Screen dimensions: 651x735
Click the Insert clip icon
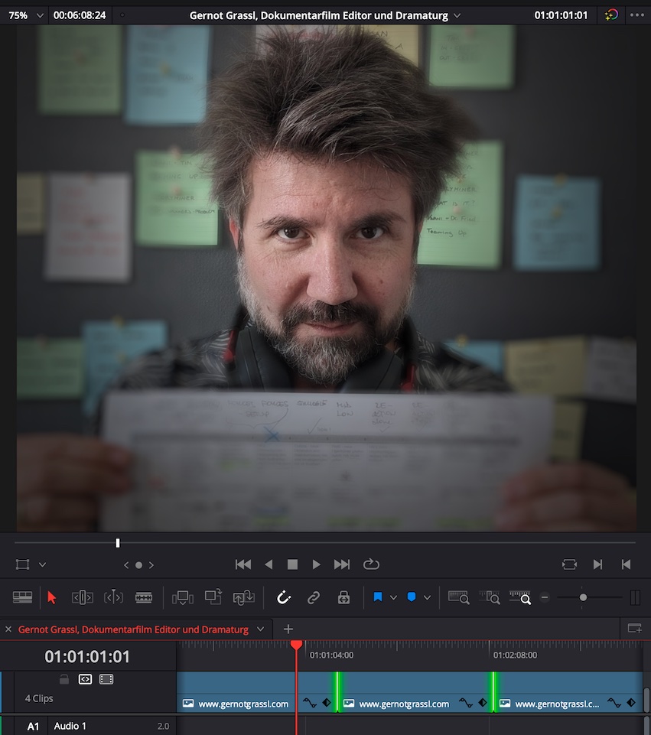click(x=183, y=597)
